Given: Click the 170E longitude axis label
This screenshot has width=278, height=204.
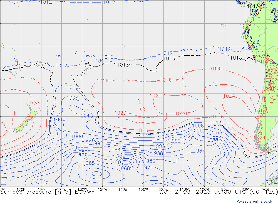Looking at the screenshot, I should point(21,190).
